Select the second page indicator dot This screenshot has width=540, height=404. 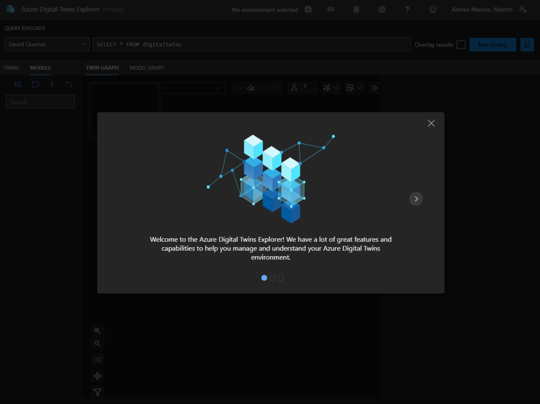272,278
